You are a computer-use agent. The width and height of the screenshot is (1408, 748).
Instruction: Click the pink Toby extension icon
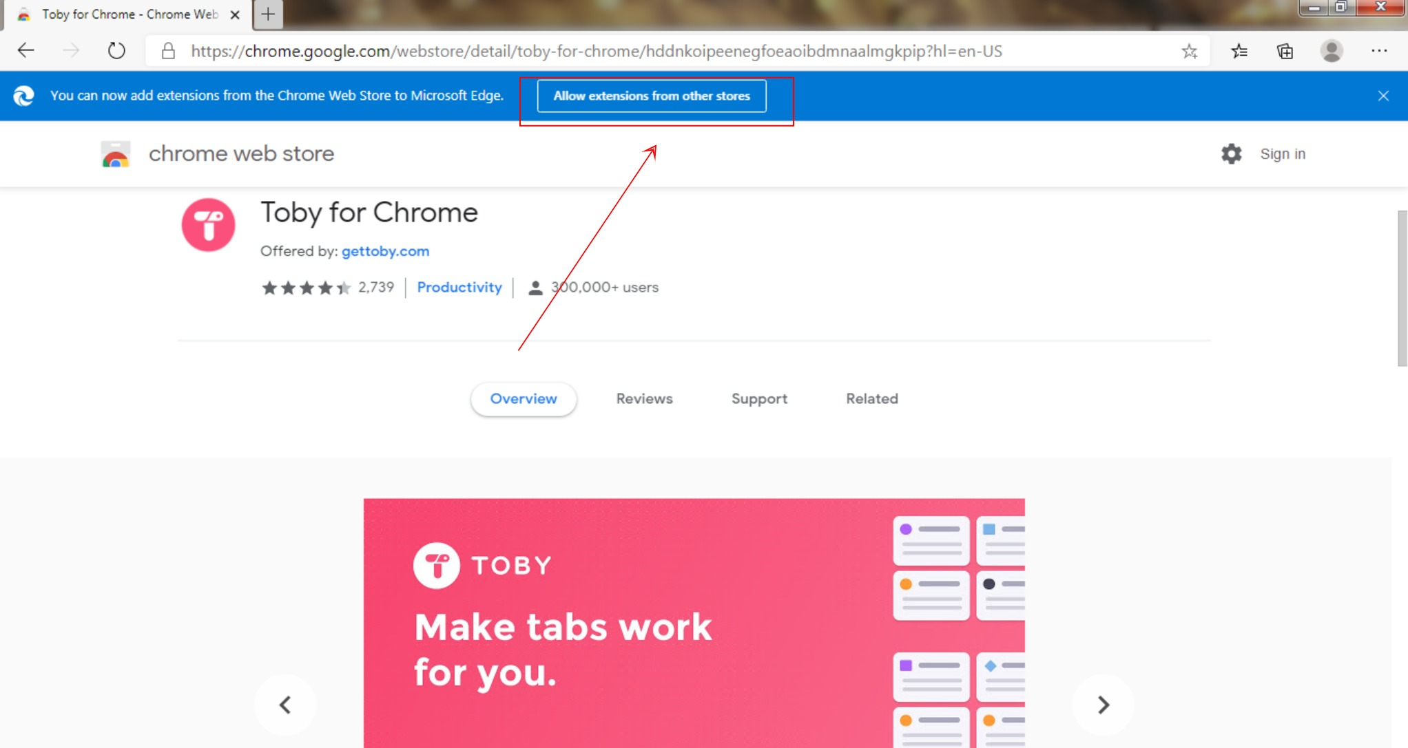point(209,225)
